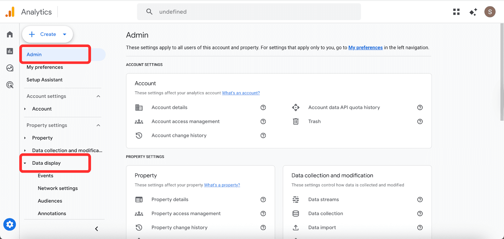
Task: Follow the What's an account link
Action: [241, 93]
